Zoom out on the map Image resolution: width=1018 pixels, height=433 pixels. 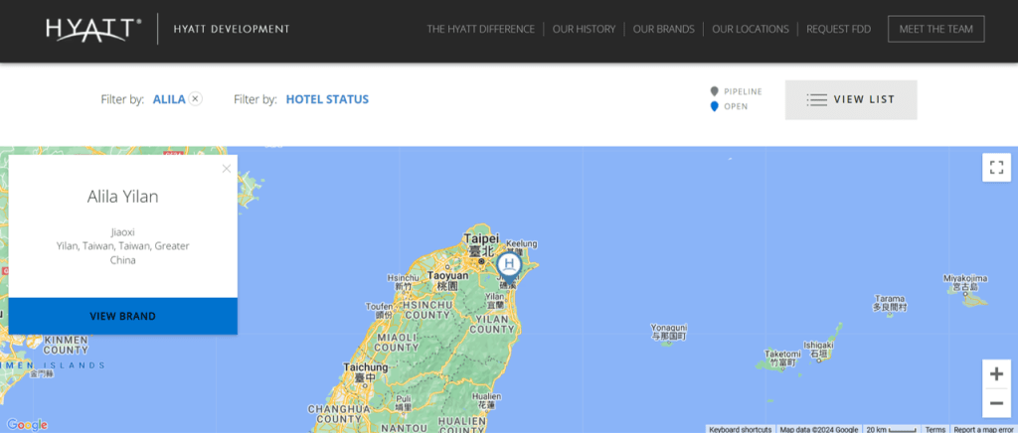pyautogui.click(x=996, y=403)
